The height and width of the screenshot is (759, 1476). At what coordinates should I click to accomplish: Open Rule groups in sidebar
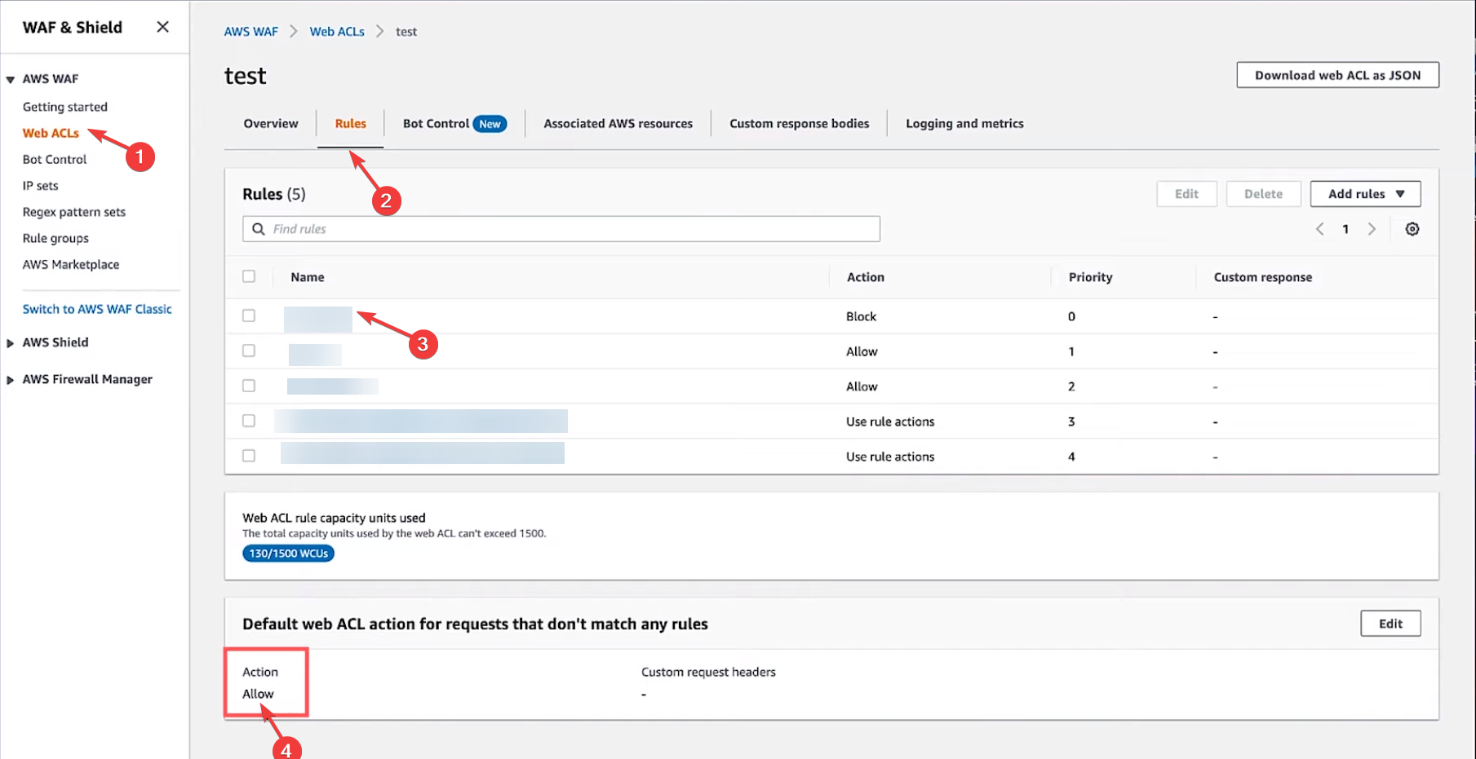coord(55,238)
